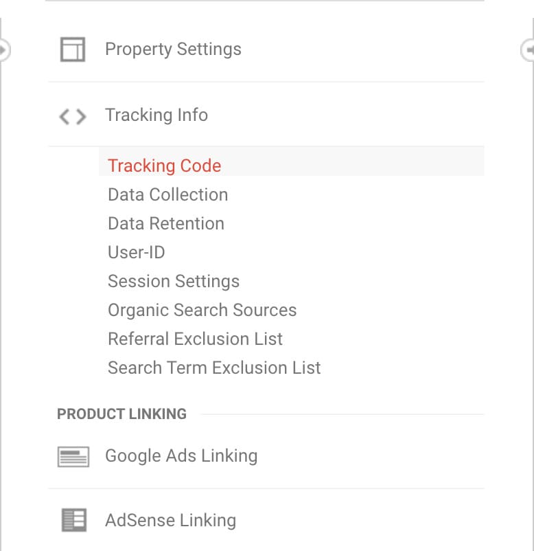Open Search Term Exclusion List

[x=214, y=368]
